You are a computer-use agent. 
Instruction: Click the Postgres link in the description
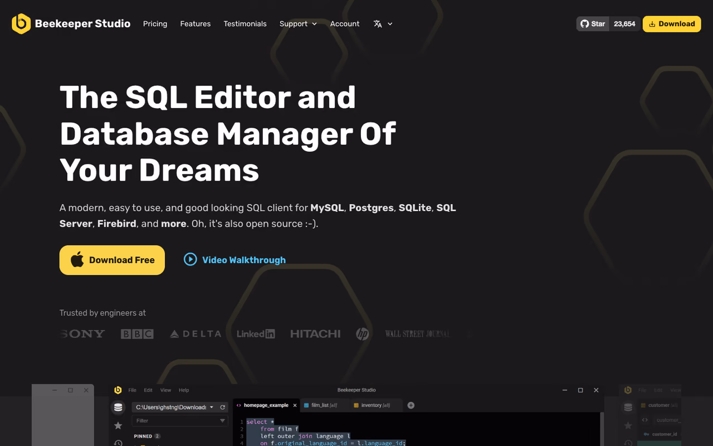372,207
